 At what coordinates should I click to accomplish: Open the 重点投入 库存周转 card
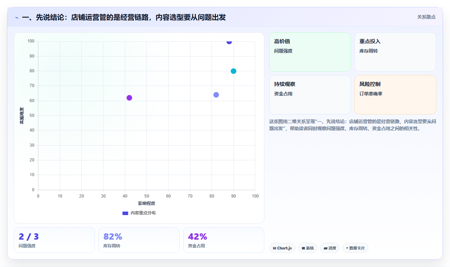(395, 52)
